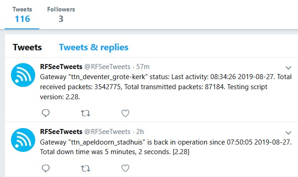Image resolution: width=298 pixels, height=177 pixels.
Task: Open RFSeeTweets avatar on the 2h tweet
Action: pos(23,140)
